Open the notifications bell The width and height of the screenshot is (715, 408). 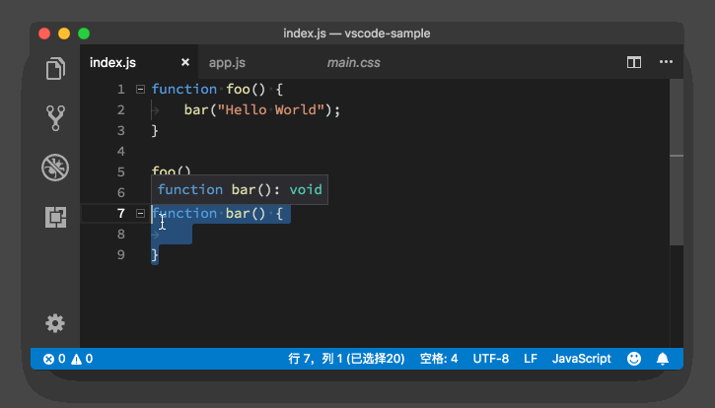tap(663, 359)
